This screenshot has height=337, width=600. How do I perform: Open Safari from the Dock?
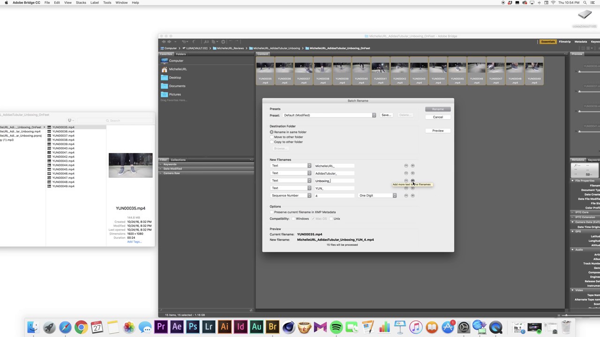pyautogui.click(x=65, y=327)
